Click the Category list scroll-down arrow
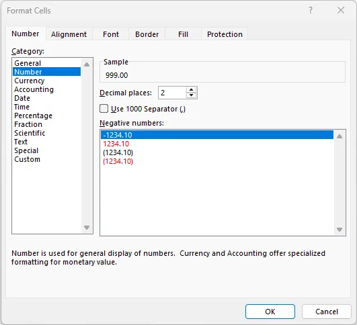Viewport: 357px width, 325px height. click(x=87, y=227)
